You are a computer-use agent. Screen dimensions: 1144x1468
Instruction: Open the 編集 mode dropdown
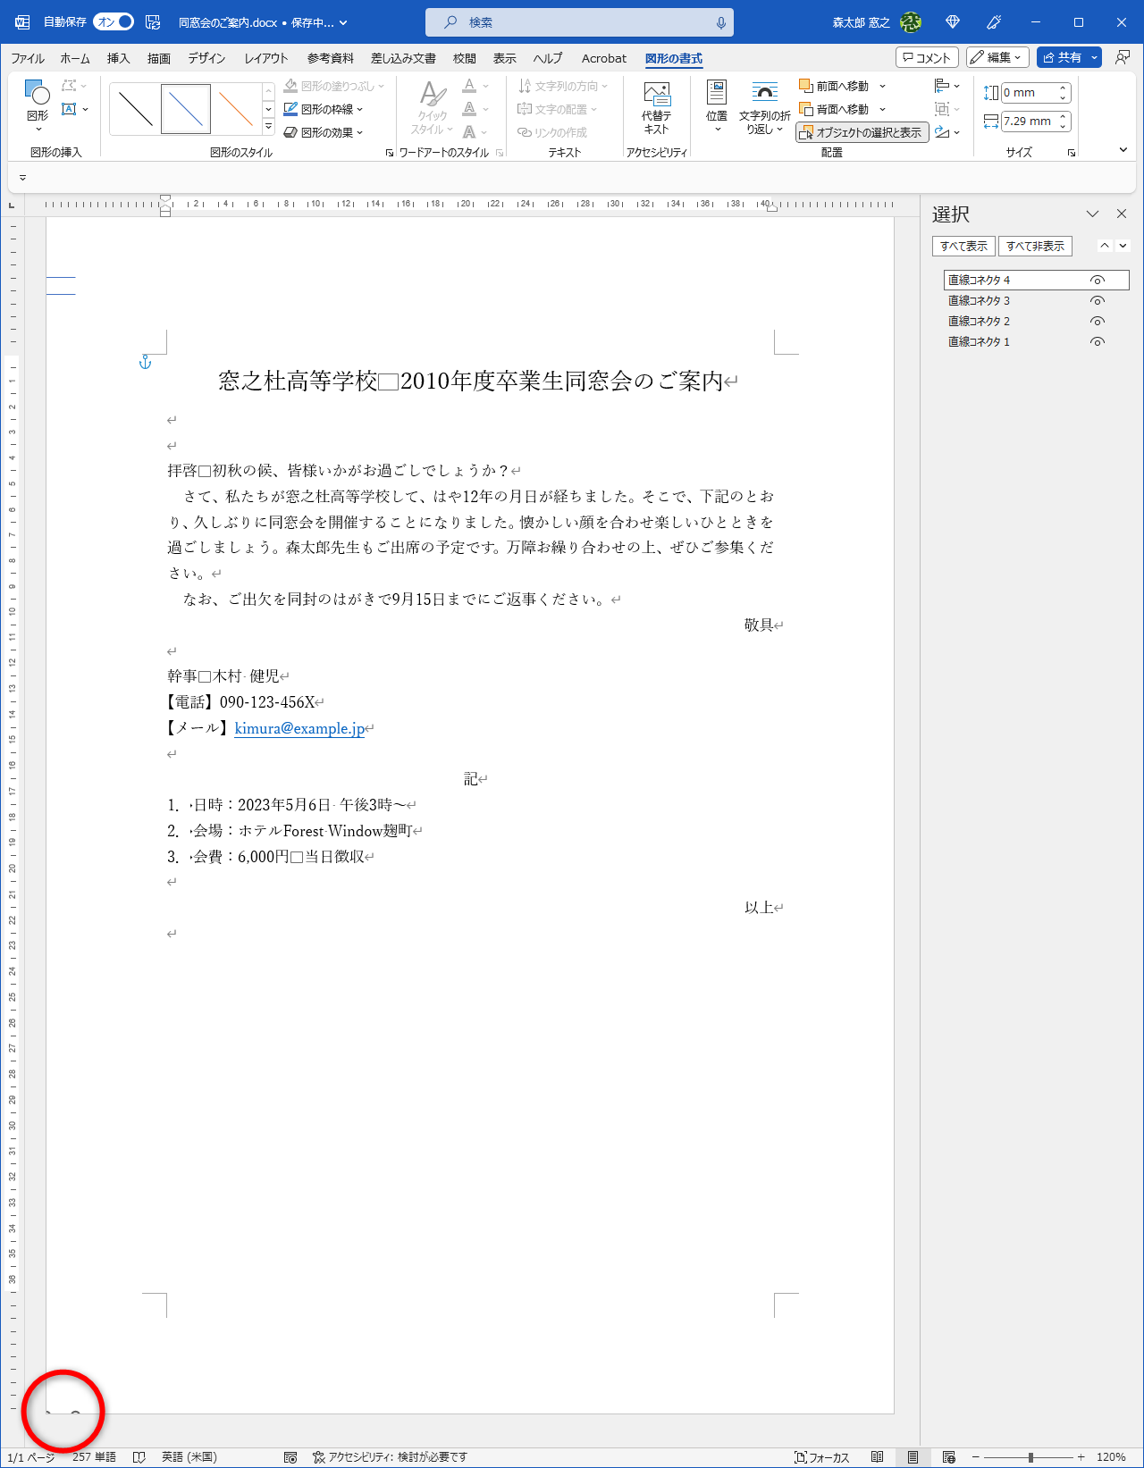(997, 57)
